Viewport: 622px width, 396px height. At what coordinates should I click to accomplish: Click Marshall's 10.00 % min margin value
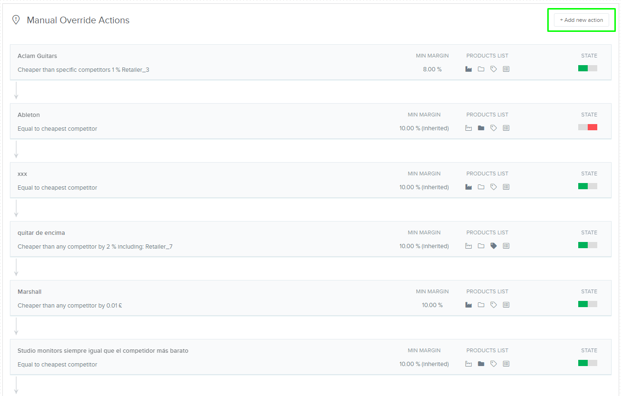432,305
